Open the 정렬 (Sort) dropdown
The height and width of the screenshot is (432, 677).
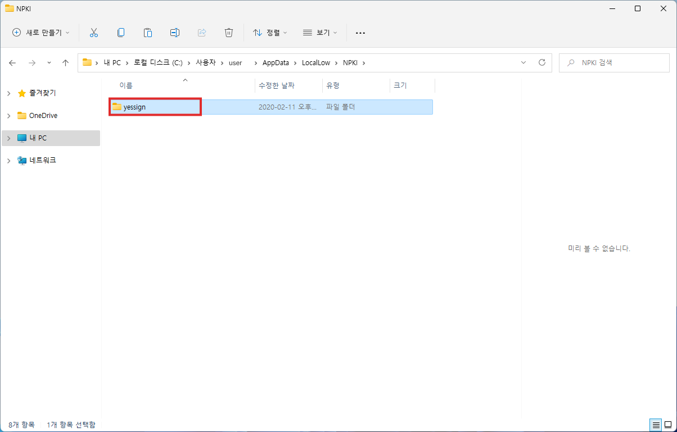click(x=270, y=33)
